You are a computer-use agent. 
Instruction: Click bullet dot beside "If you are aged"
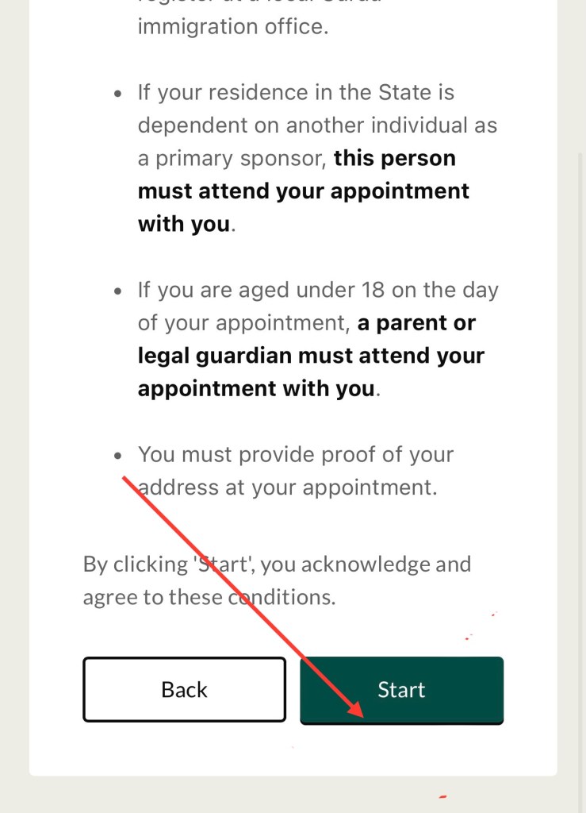[x=119, y=291]
